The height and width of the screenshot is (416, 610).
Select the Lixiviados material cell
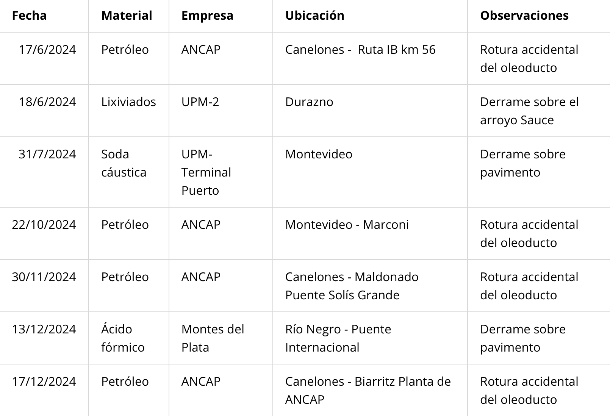click(129, 111)
